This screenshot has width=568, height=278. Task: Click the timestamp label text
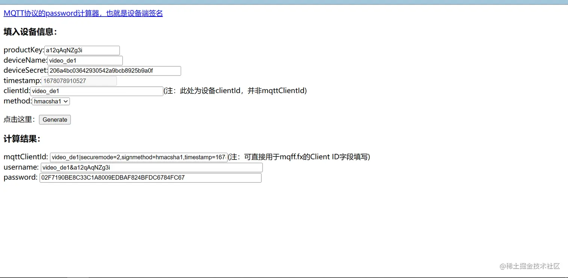pos(23,81)
